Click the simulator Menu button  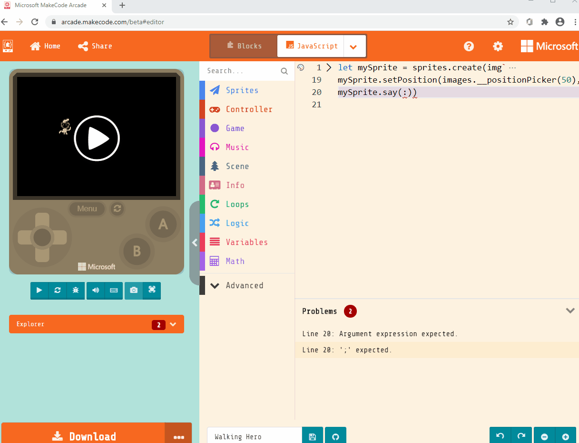pyautogui.click(x=87, y=208)
